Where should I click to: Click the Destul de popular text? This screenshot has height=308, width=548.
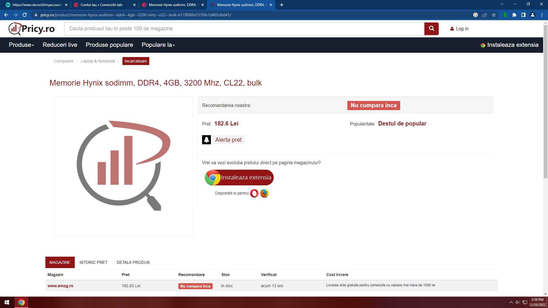(402, 123)
